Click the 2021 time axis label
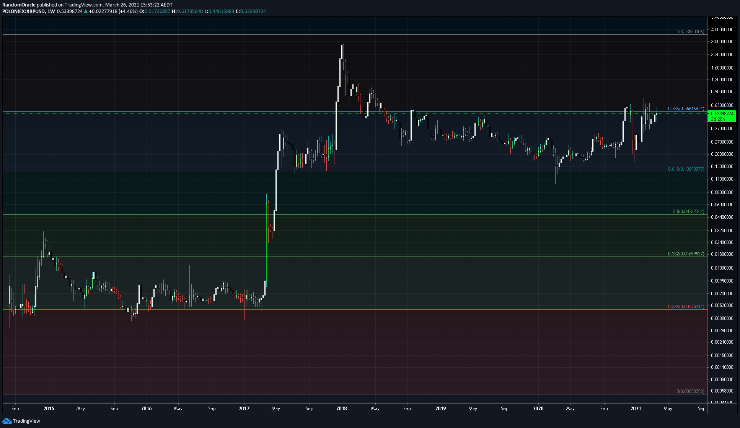This screenshot has width=740, height=428. click(x=636, y=409)
